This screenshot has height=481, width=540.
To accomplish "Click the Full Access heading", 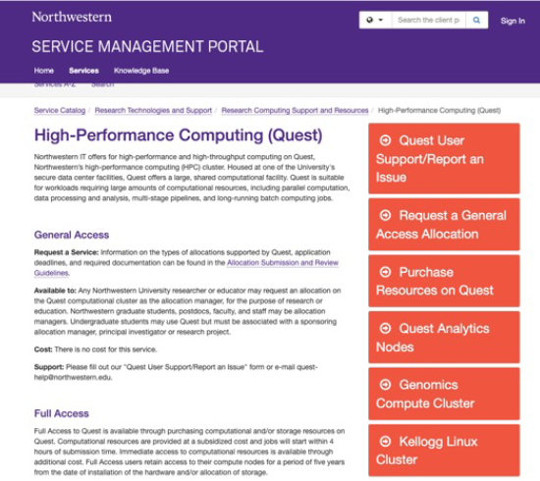I will [x=61, y=413].
